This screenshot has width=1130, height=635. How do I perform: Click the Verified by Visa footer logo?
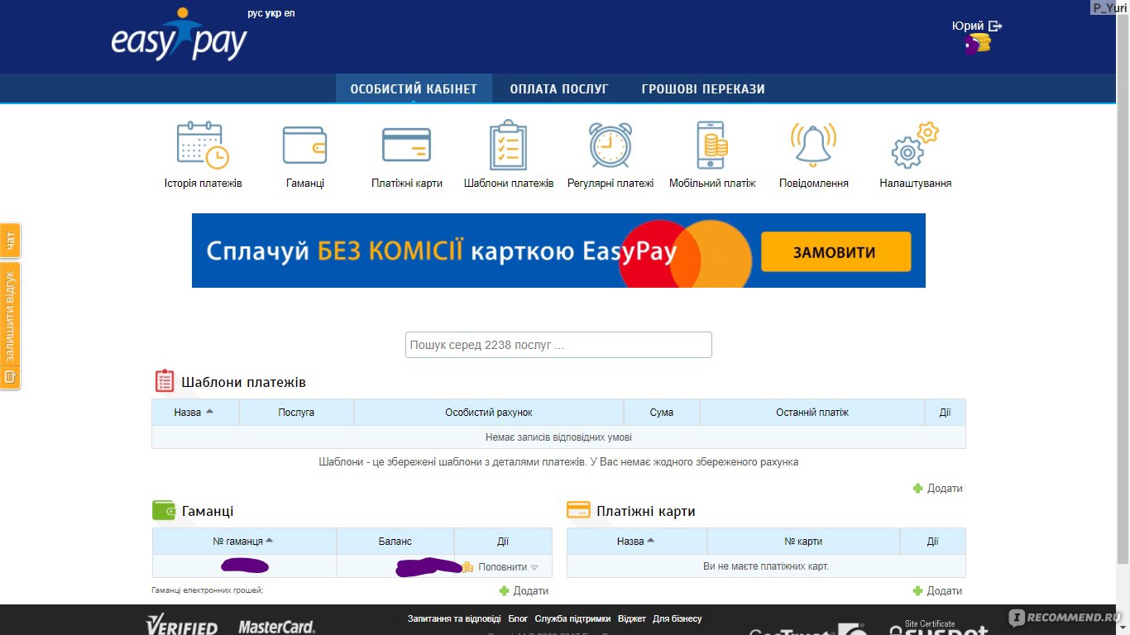[x=182, y=625]
